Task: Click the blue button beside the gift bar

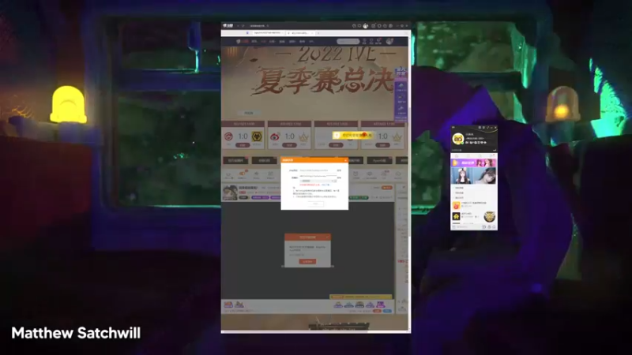Action: [x=387, y=311]
